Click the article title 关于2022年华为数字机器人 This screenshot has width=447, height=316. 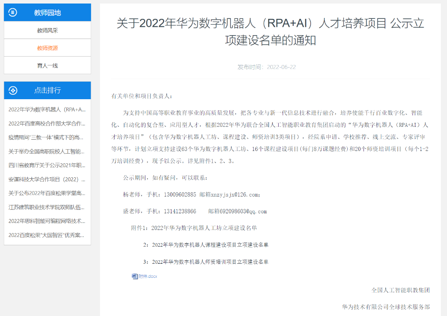270,32
